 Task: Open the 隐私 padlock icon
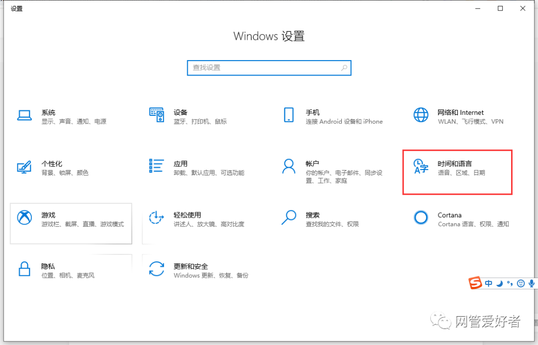(x=24, y=268)
